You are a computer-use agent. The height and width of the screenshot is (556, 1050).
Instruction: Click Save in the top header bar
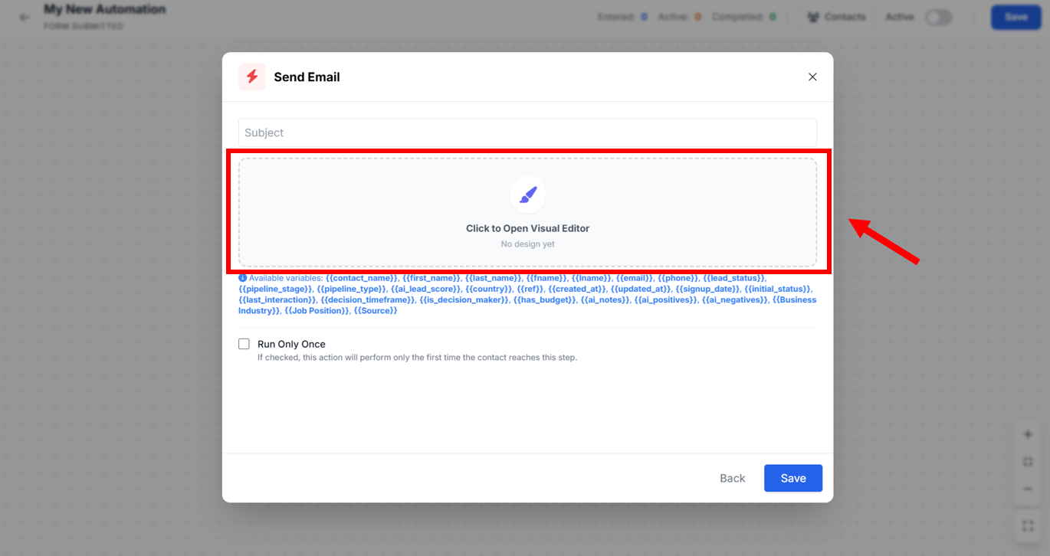[x=1016, y=17]
